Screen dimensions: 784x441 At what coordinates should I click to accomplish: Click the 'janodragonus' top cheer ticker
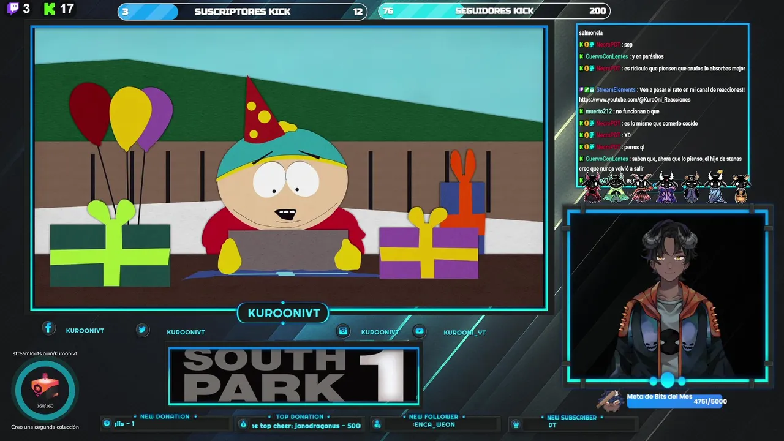tap(306, 426)
